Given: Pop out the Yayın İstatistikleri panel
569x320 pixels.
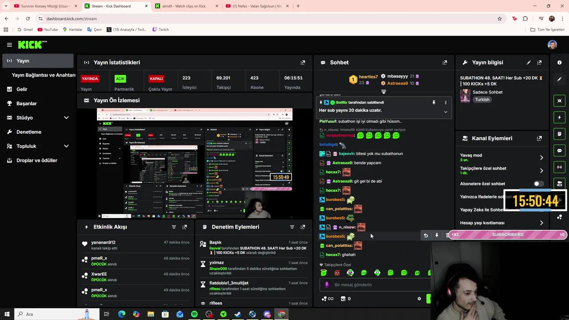Looking at the screenshot, I should [x=303, y=63].
